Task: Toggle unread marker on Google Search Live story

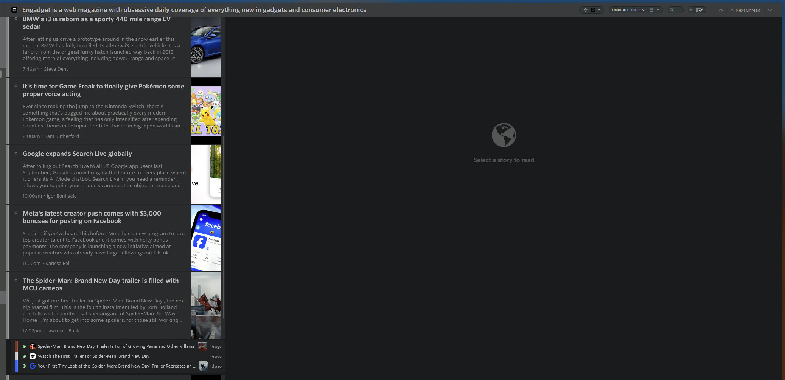Action: (16, 153)
